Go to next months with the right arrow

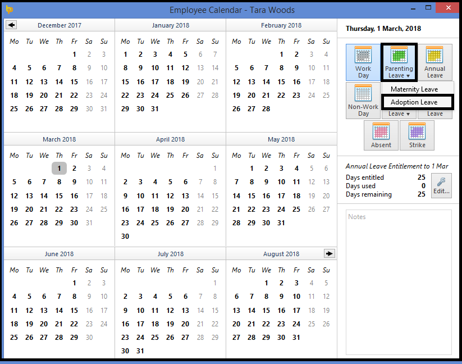pos(329,253)
